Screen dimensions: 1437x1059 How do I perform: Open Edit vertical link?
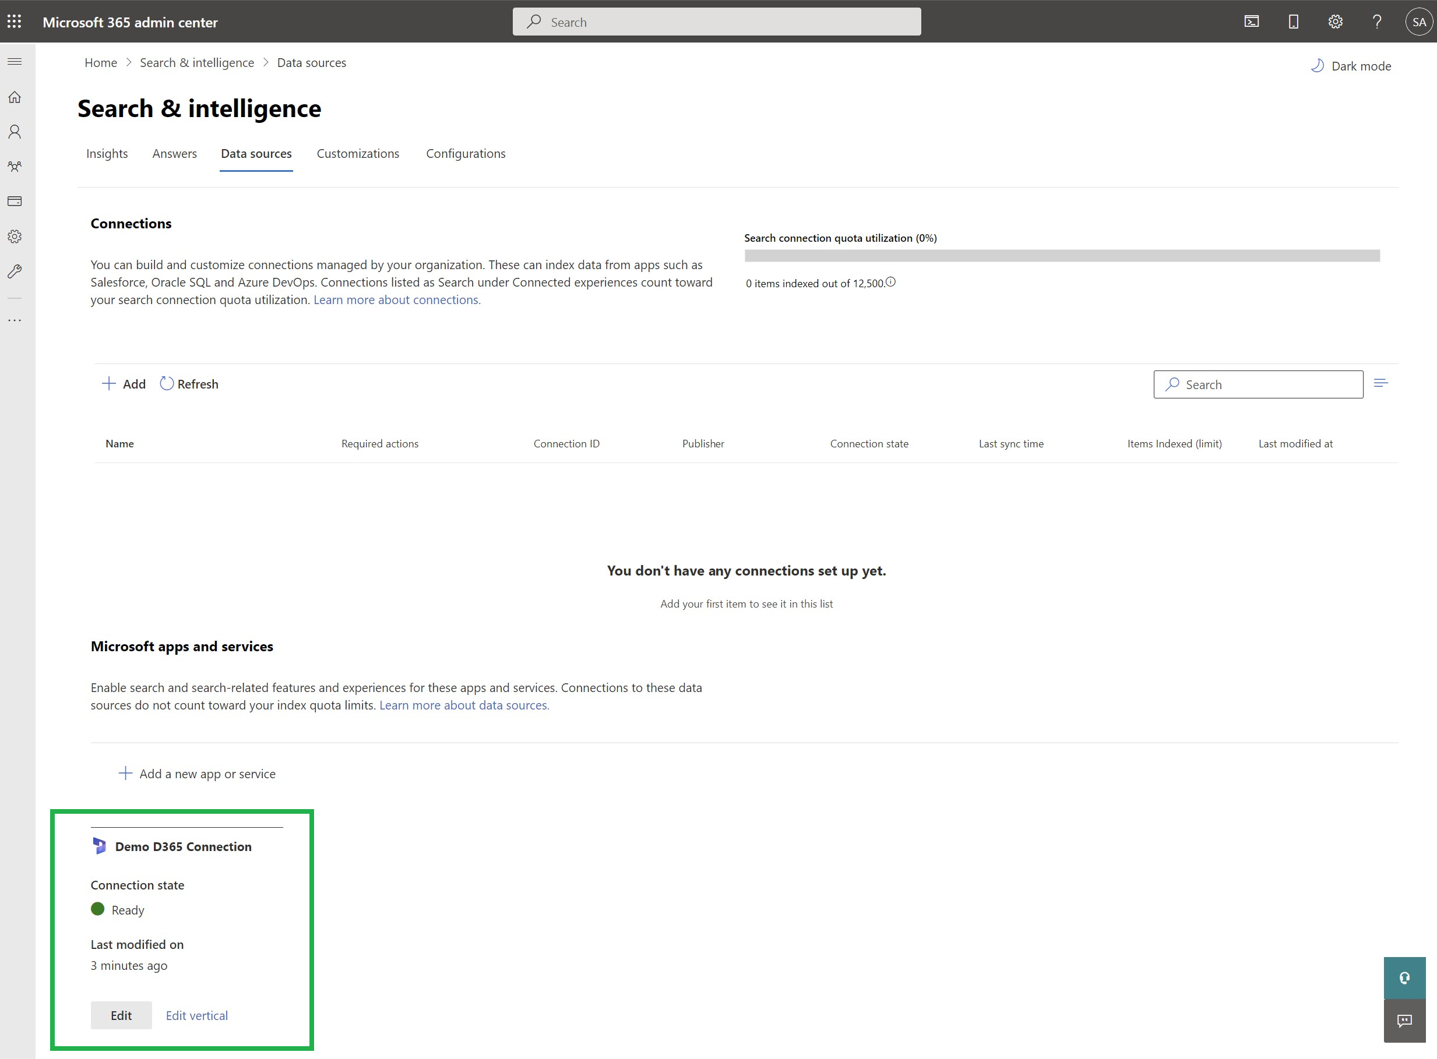pos(197,1015)
